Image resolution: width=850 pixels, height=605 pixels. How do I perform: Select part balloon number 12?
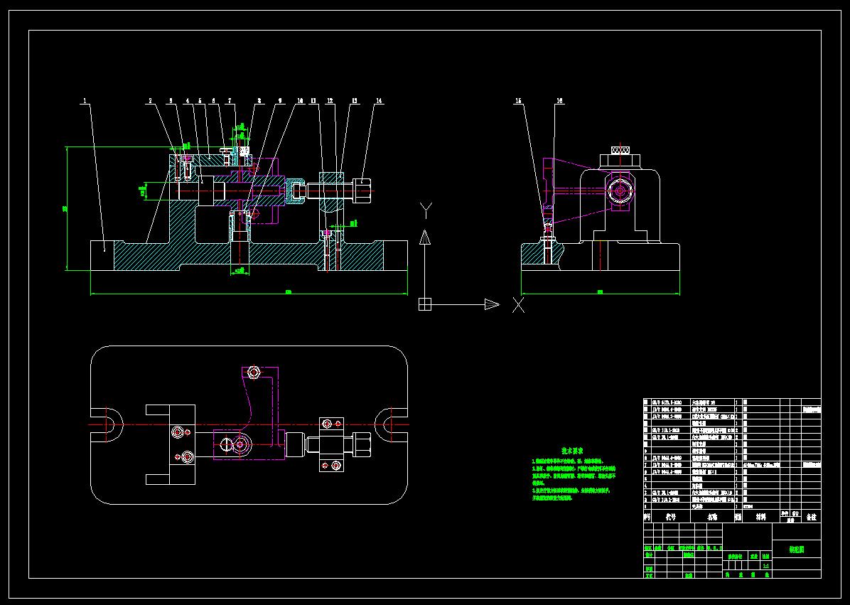point(330,101)
